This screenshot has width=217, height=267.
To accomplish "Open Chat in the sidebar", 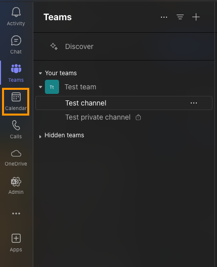I will (x=16, y=44).
